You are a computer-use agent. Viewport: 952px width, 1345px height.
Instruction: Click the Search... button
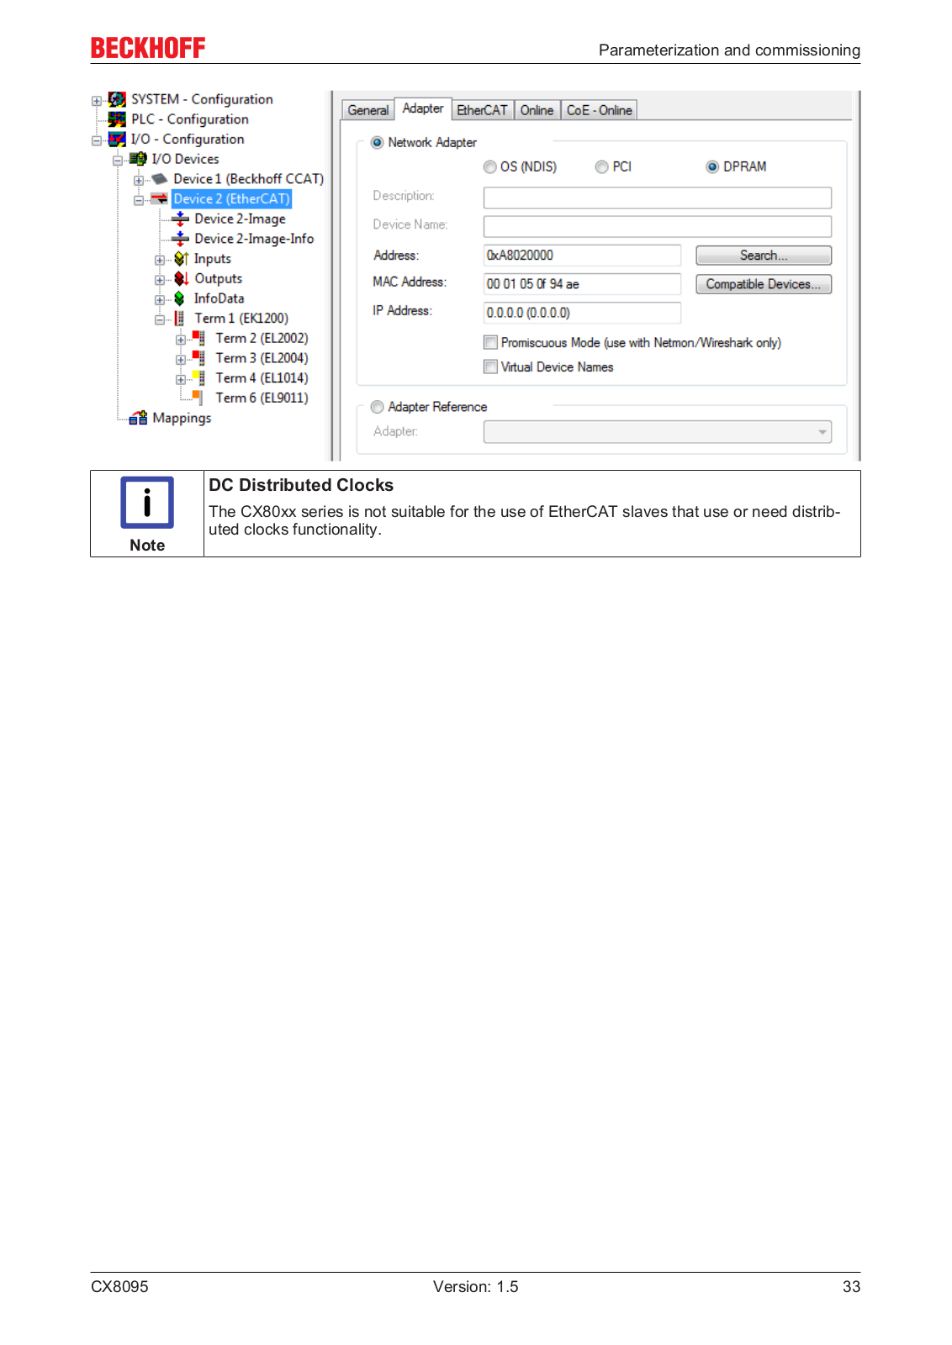tap(764, 256)
